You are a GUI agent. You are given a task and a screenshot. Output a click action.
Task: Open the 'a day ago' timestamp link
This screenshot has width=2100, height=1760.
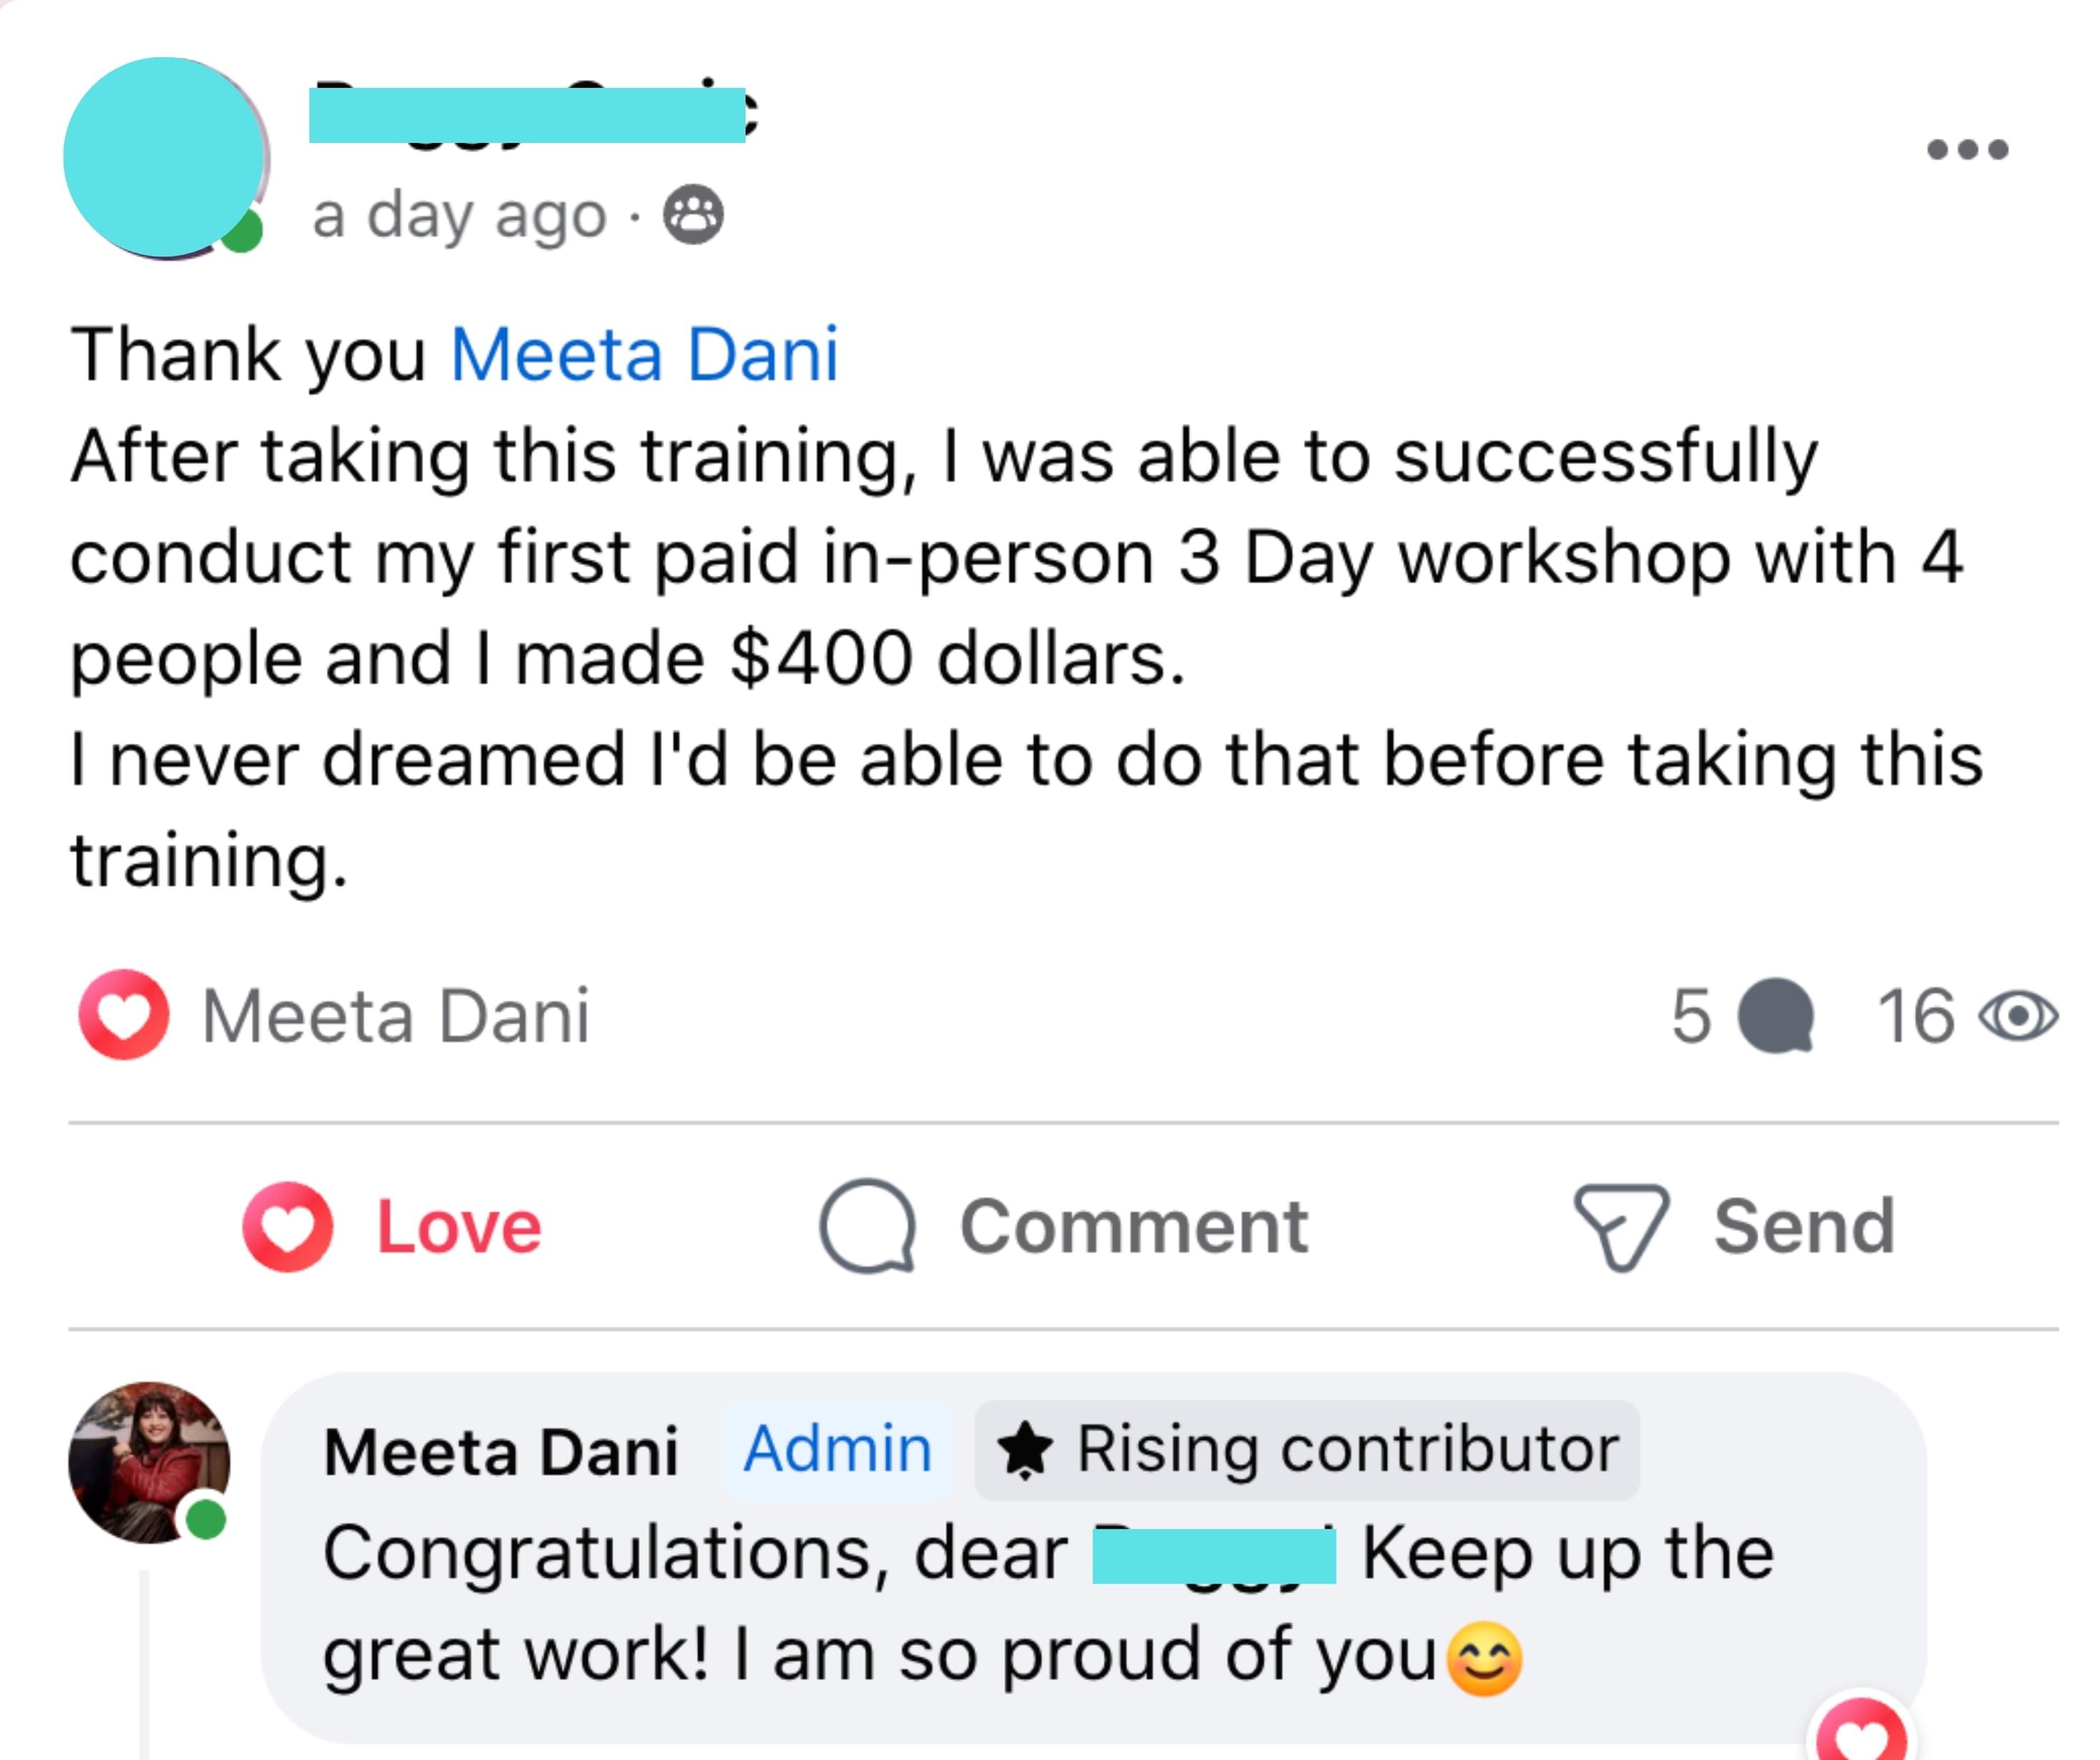(x=459, y=216)
